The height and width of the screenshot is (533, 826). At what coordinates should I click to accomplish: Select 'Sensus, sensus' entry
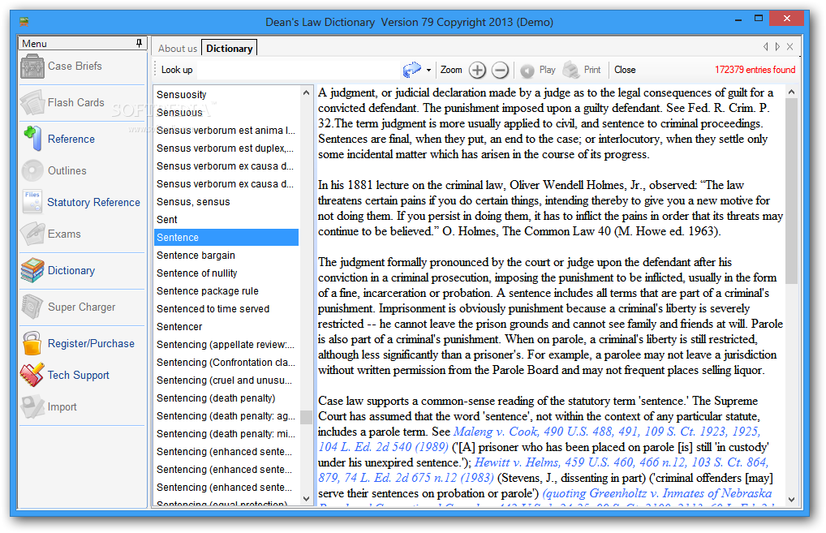click(226, 202)
